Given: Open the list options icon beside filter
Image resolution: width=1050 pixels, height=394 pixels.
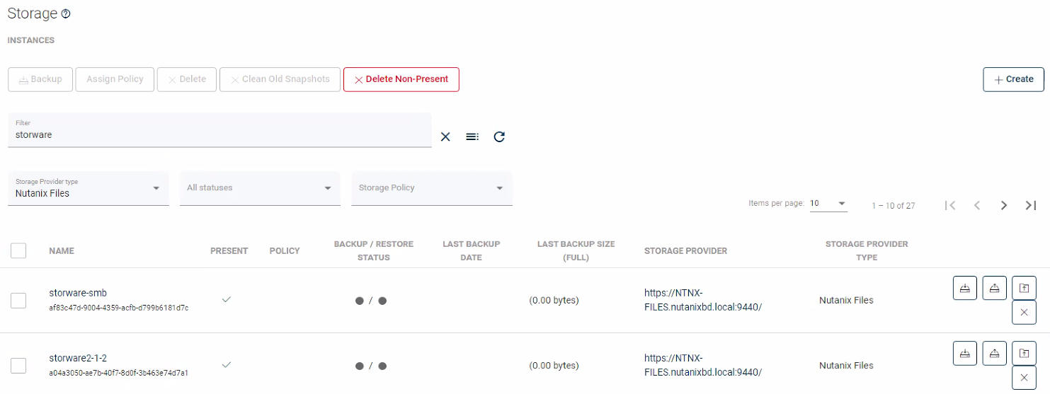Looking at the screenshot, I should (x=472, y=137).
